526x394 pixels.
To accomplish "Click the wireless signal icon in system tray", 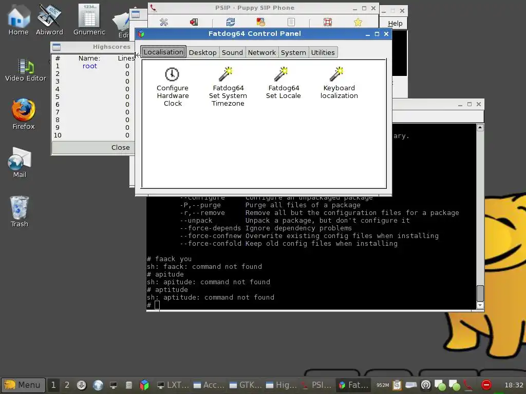I will [x=426, y=385].
